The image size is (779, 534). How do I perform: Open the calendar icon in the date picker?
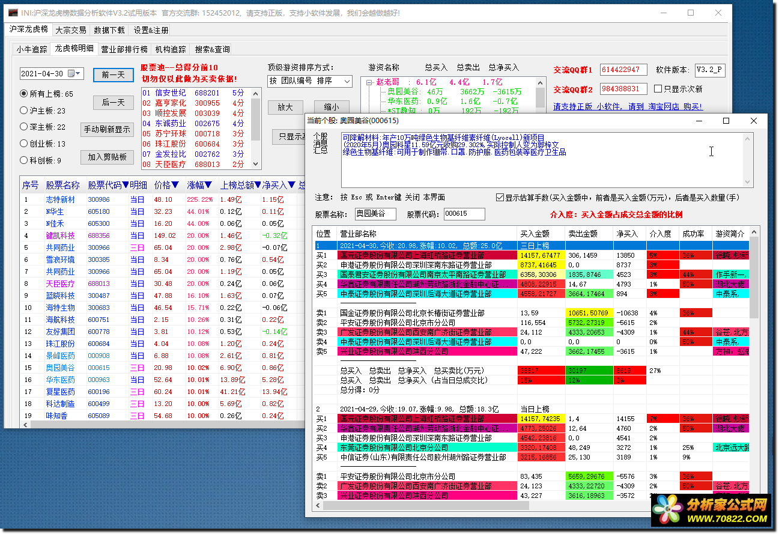point(75,73)
